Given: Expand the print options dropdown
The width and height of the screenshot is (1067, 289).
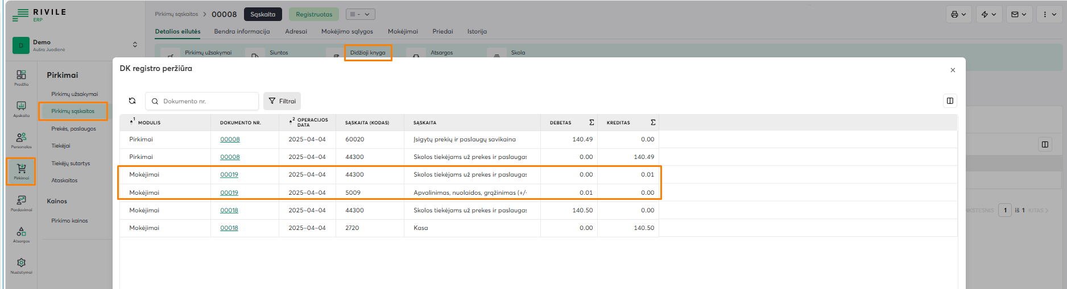Looking at the screenshot, I should pos(958,14).
